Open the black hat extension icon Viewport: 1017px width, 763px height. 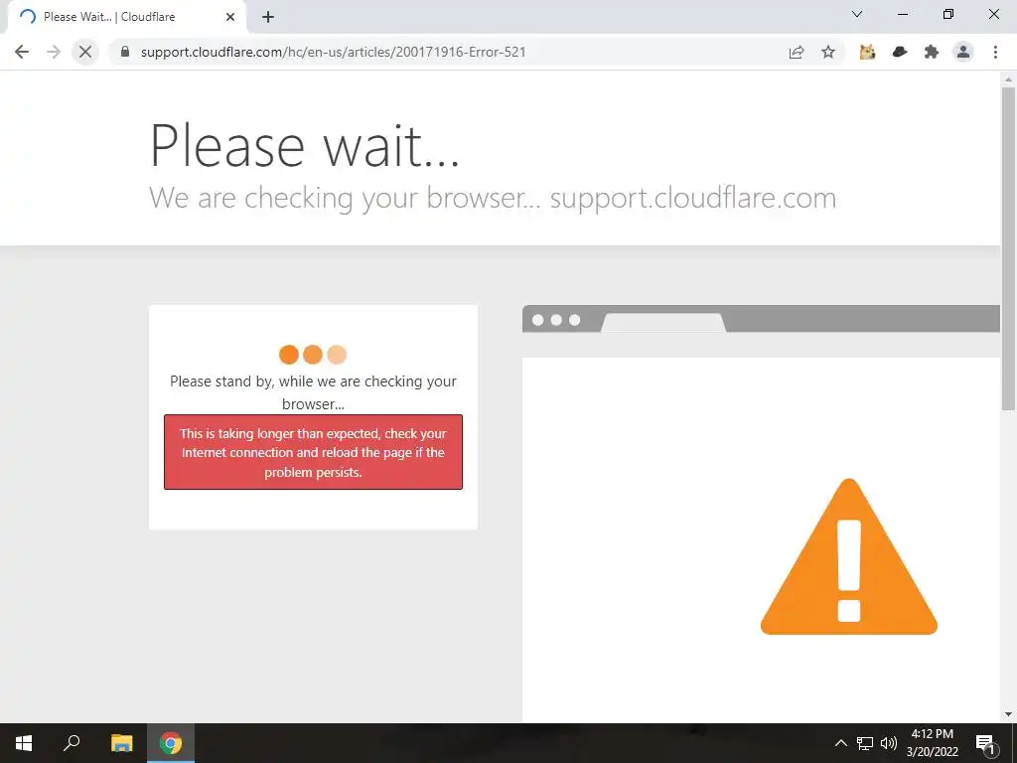click(900, 52)
